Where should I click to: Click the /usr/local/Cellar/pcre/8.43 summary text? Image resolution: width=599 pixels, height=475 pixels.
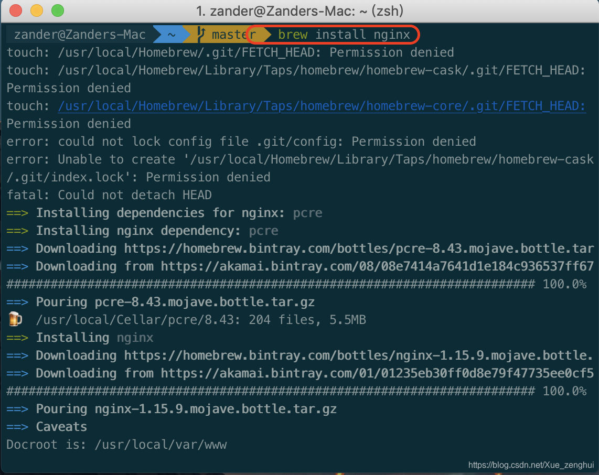tap(201, 320)
